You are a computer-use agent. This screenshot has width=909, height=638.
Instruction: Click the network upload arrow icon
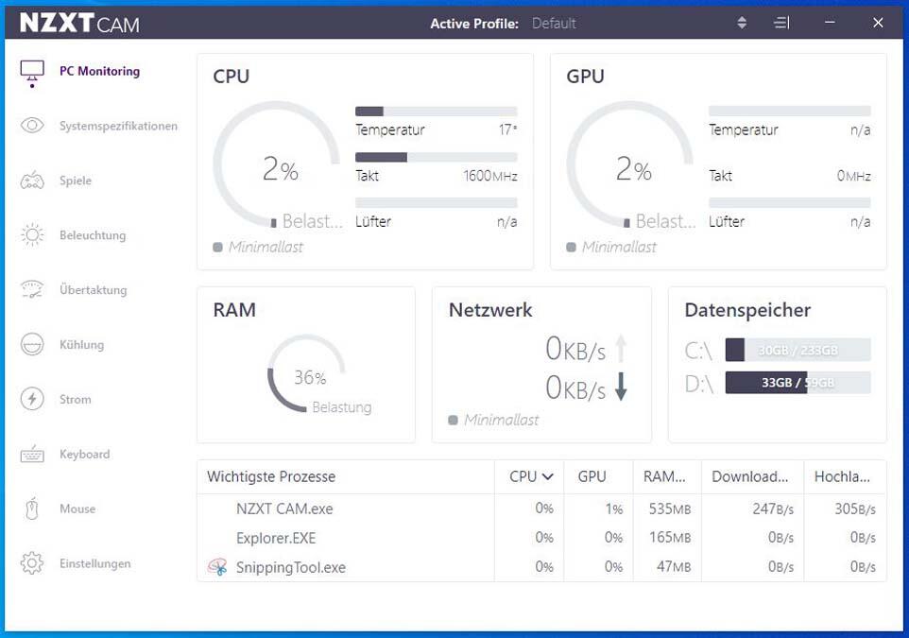pyautogui.click(x=621, y=349)
